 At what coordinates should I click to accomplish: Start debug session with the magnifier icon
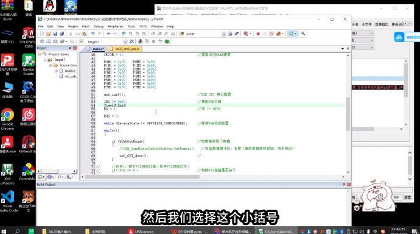point(246,34)
